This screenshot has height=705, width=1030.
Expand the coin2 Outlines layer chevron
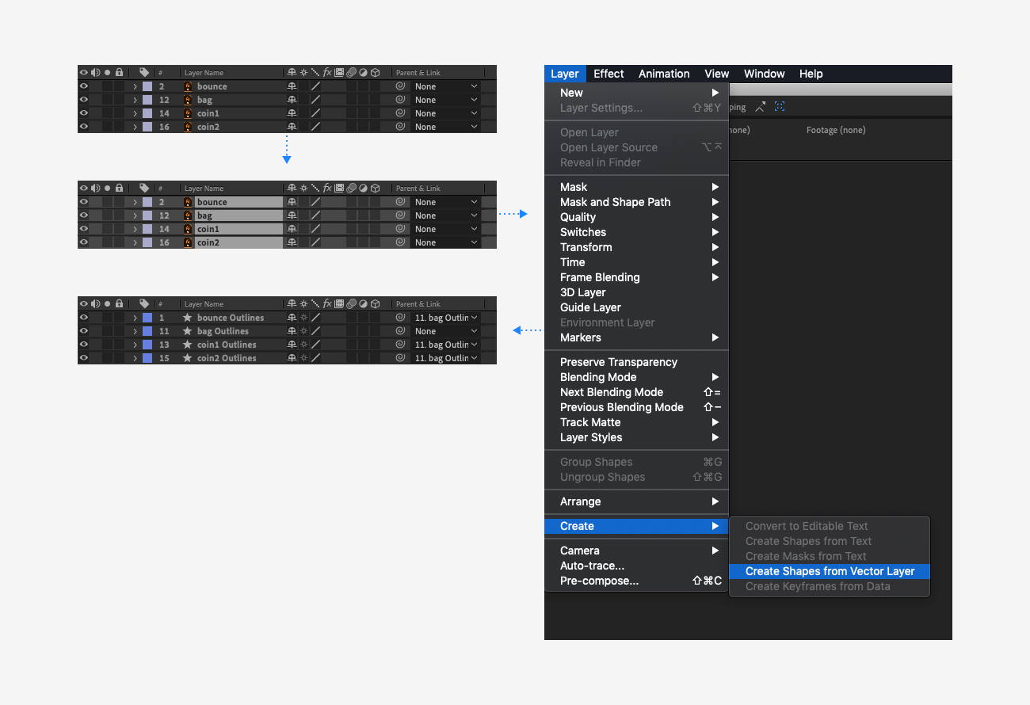(135, 358)
